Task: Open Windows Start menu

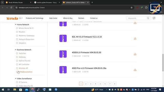Action: 3,90
